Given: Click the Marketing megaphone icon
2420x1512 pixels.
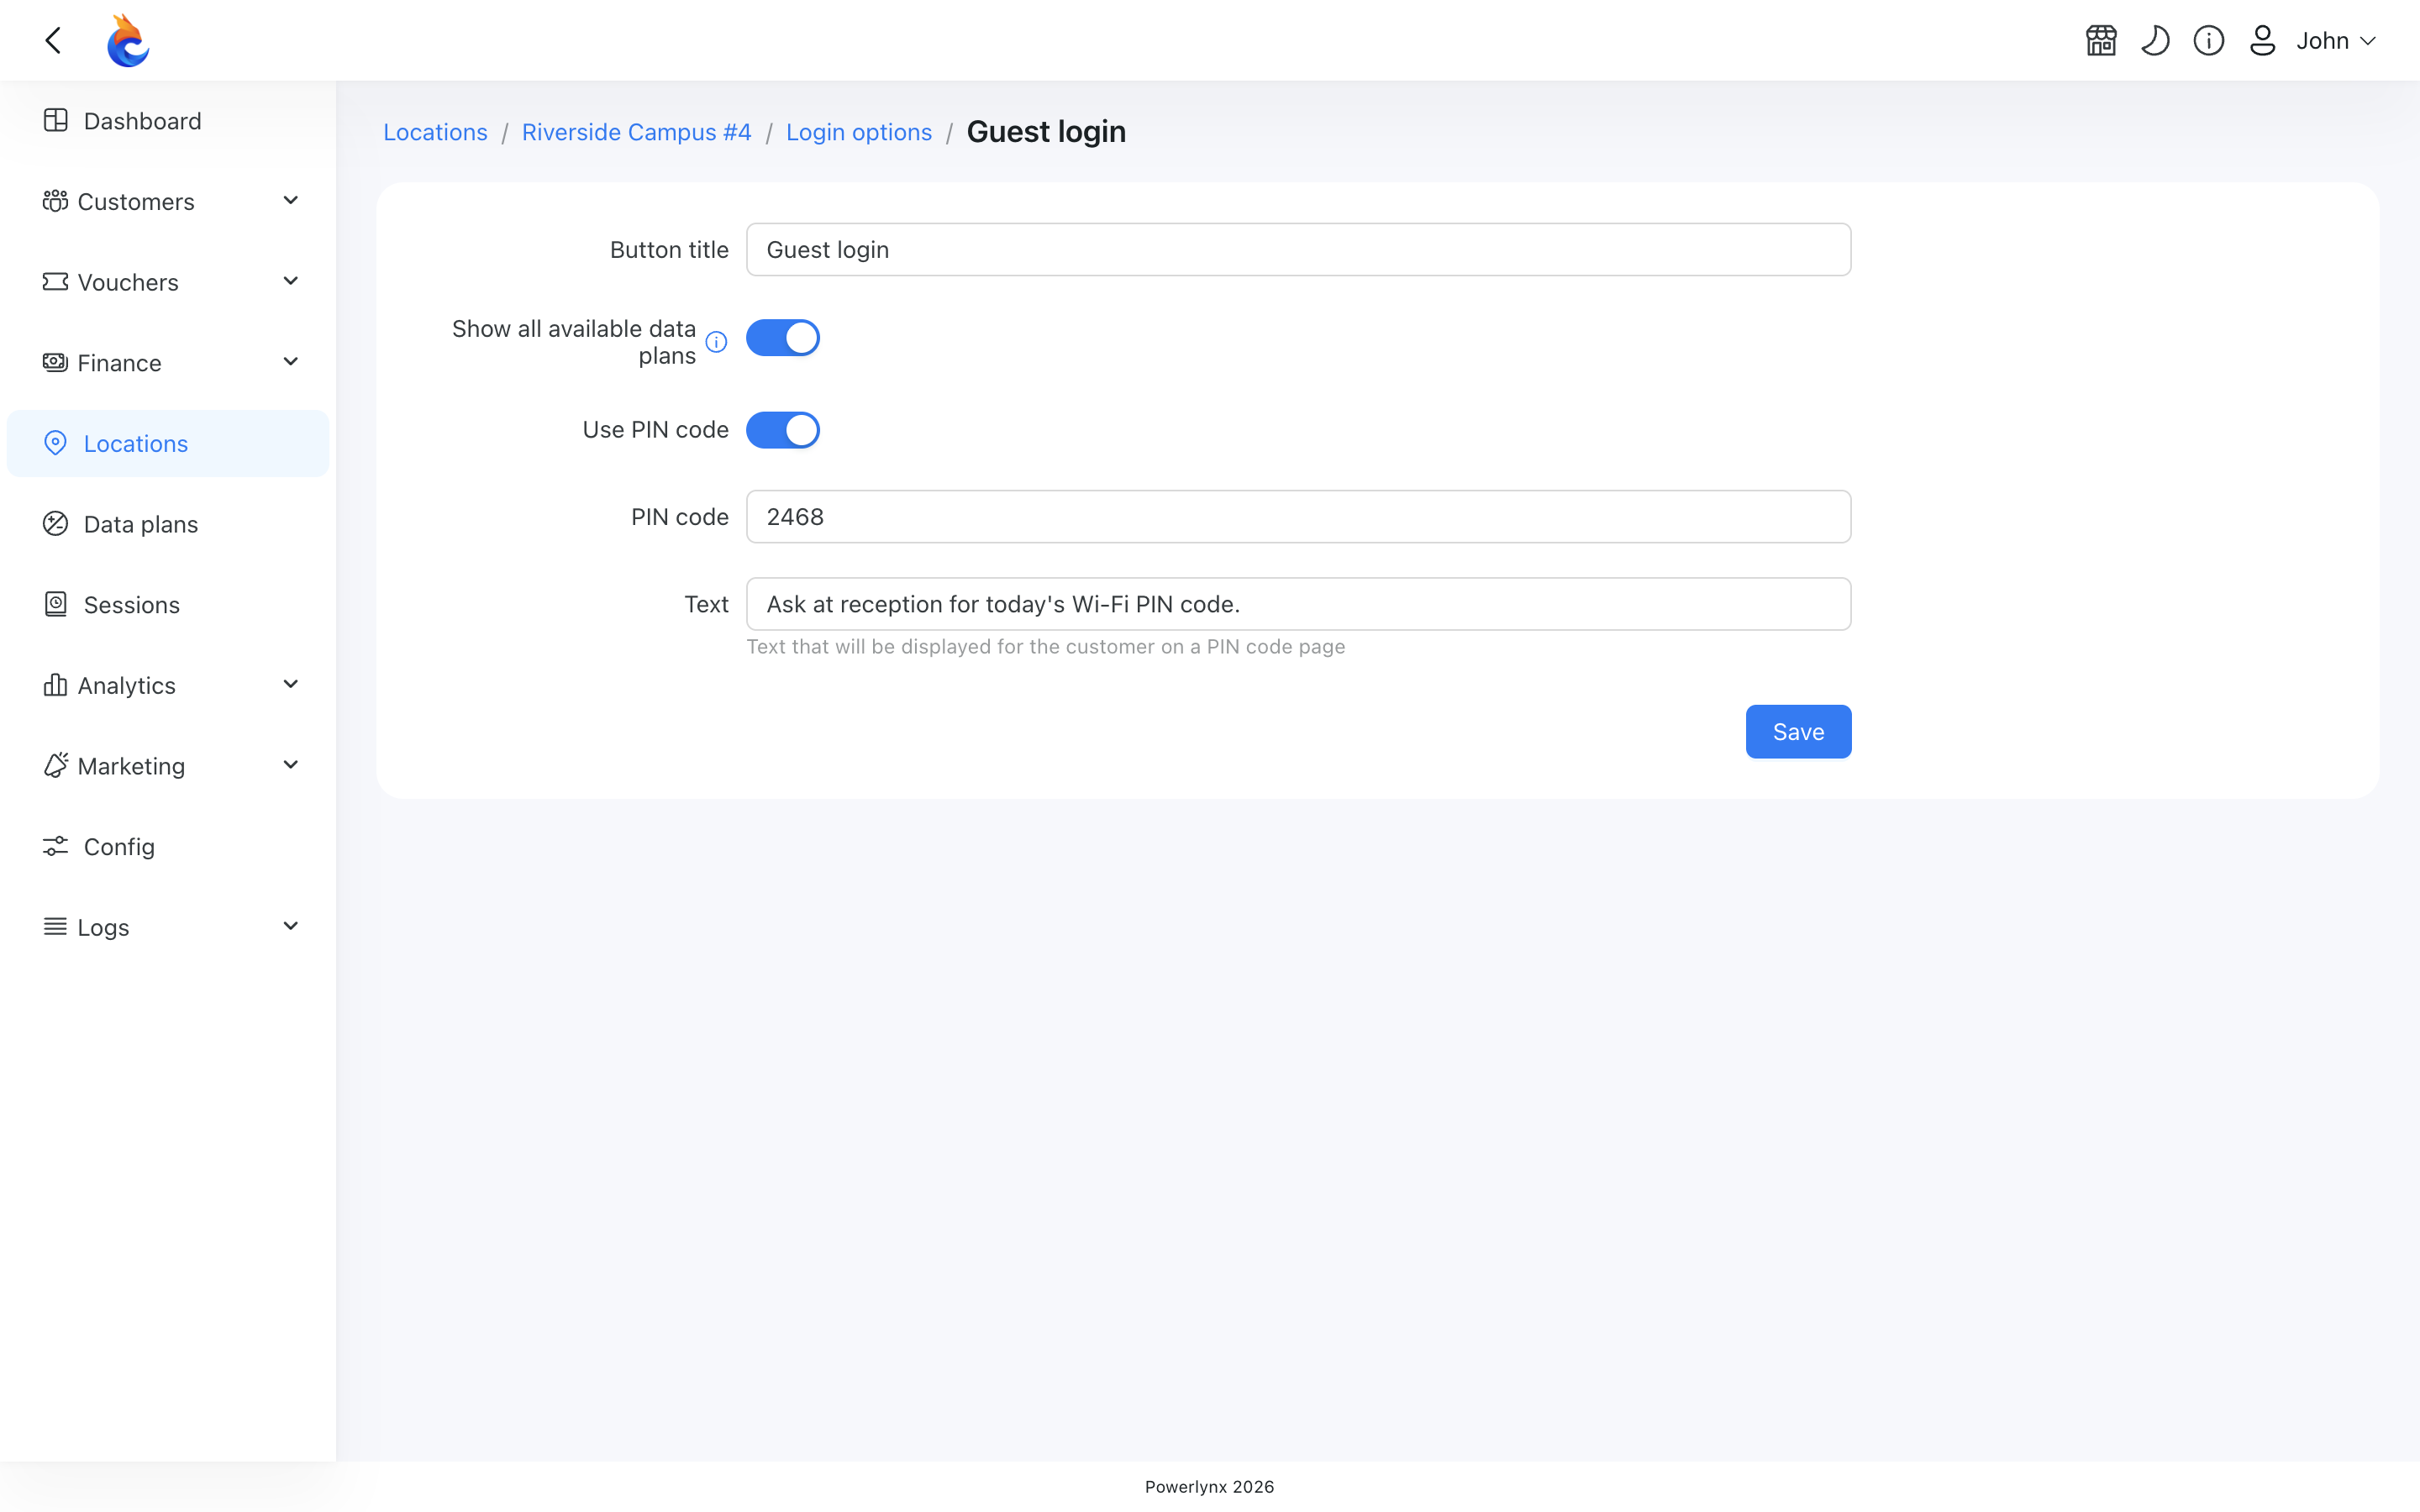Looking at the screenshot, I should point(55,765).
